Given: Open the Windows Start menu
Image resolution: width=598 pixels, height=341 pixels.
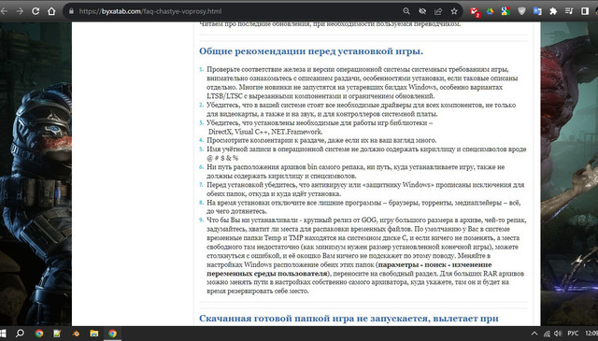Looking at the screenshot, I should click(3, 334).
